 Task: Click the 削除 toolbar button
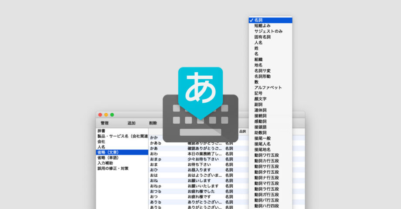tap(153, 123)
